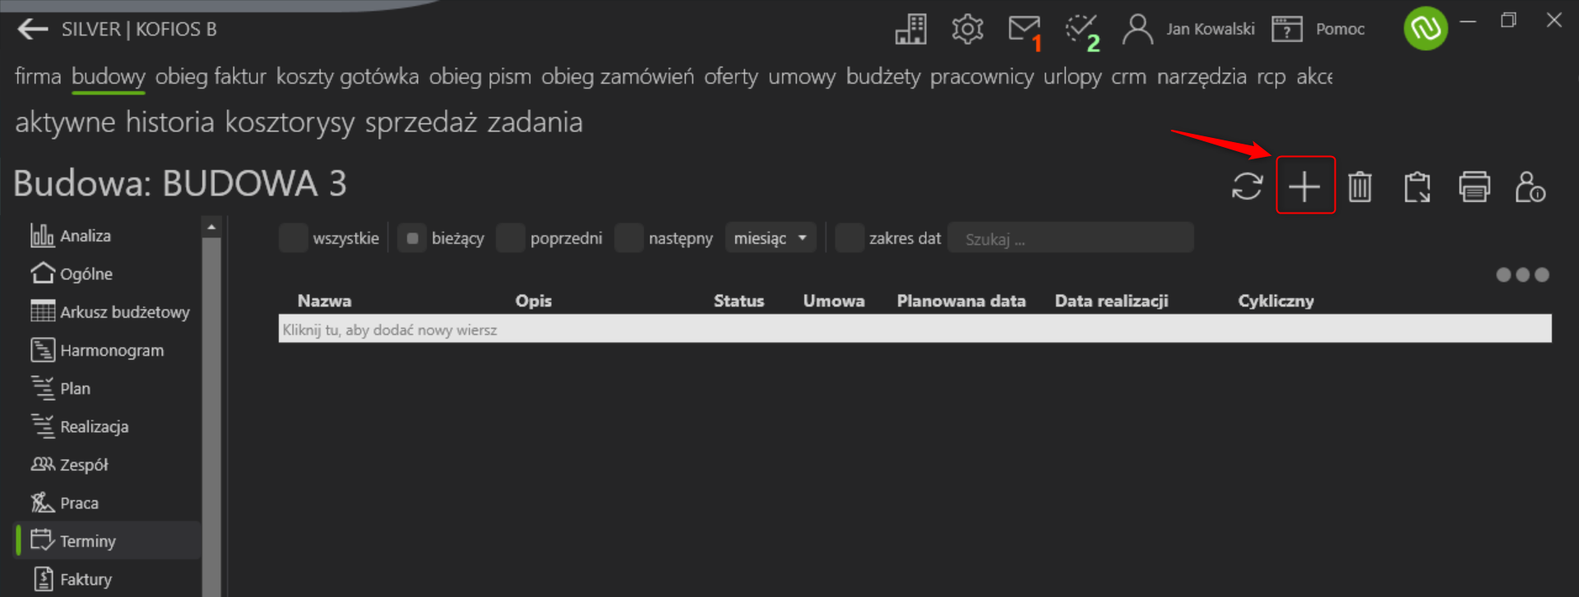Click the clipboard export icon
Image resolution: width=1579 pixels, height=597 pixels.
(1417, 186)
